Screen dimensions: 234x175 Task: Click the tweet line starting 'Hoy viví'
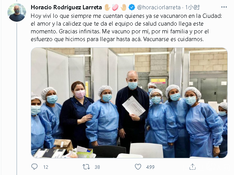click(127, 16)
